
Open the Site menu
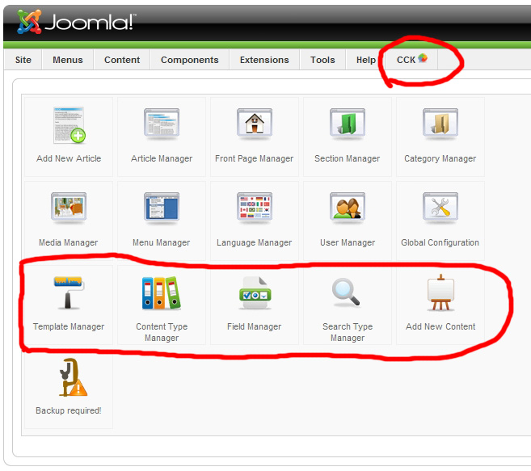23,60
